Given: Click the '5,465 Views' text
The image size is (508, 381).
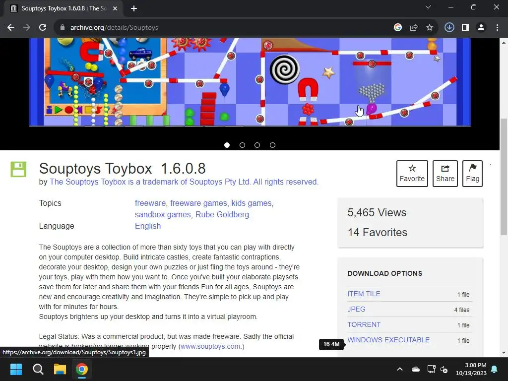Looking at the screenshot, I should click(377, 212).
